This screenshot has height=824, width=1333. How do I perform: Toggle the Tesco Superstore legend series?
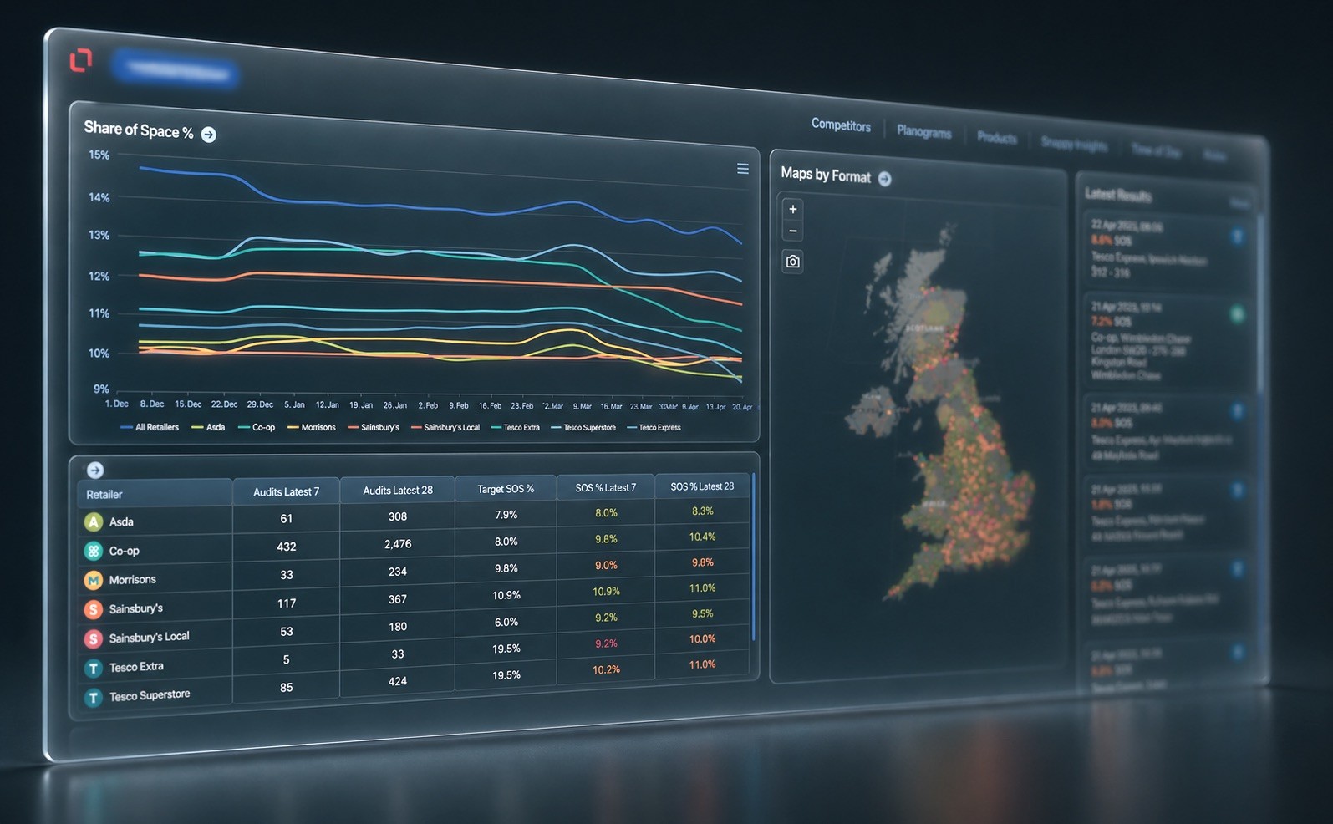pyautogui.click(x=583, y=427)
